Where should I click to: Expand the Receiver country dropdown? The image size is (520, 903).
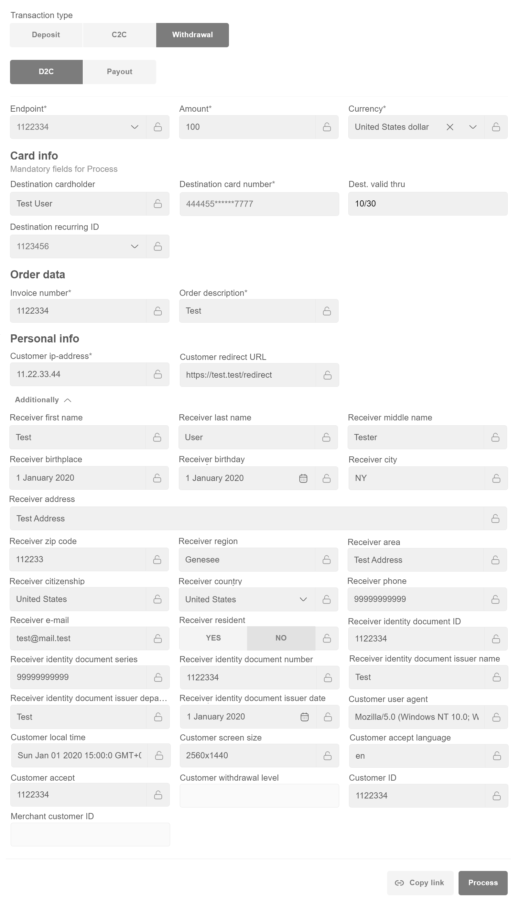(x=303, y=599)
